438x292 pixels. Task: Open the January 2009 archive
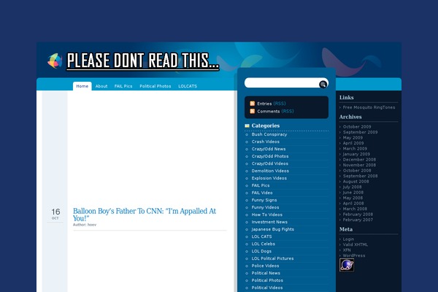tap(356, 154)
